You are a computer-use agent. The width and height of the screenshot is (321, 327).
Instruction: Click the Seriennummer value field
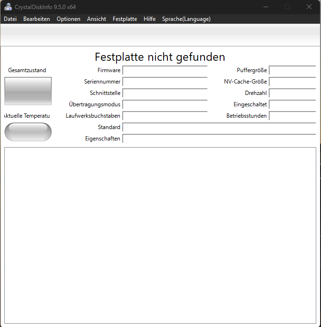165,82
